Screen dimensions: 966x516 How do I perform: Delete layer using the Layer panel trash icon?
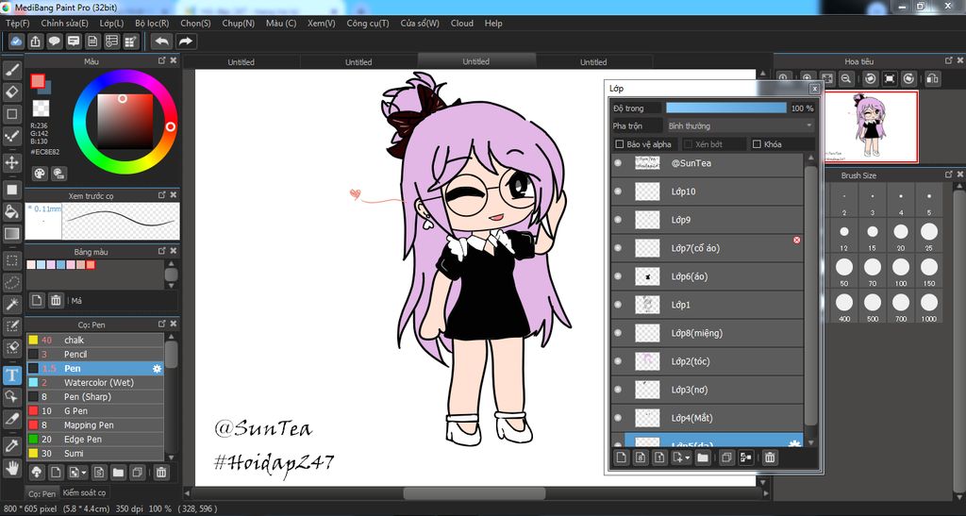pyautogui.click(x=770, y=458)
